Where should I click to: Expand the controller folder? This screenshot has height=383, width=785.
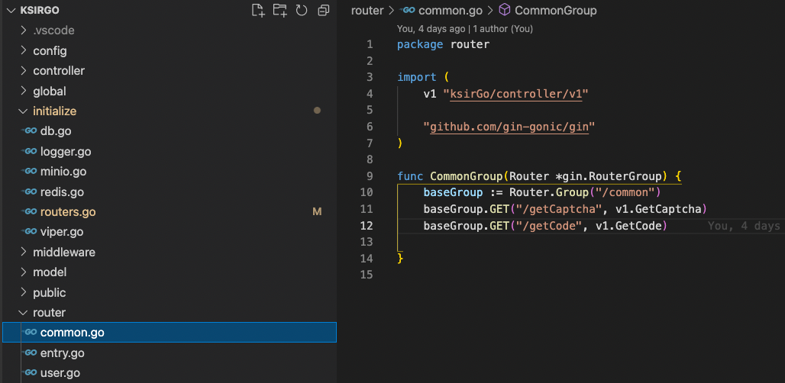pos(23,71)
